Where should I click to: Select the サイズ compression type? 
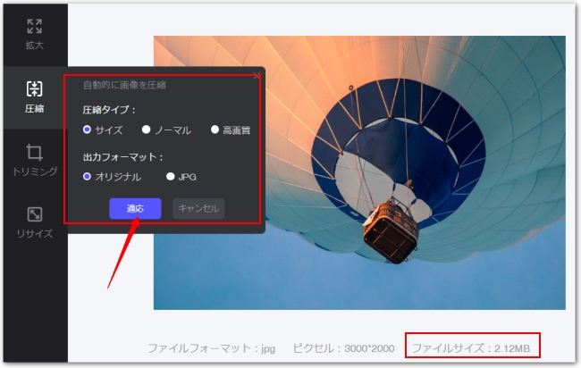tap(103, 130)
